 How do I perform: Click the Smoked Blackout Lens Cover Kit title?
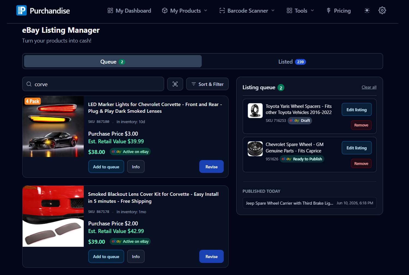153,197
